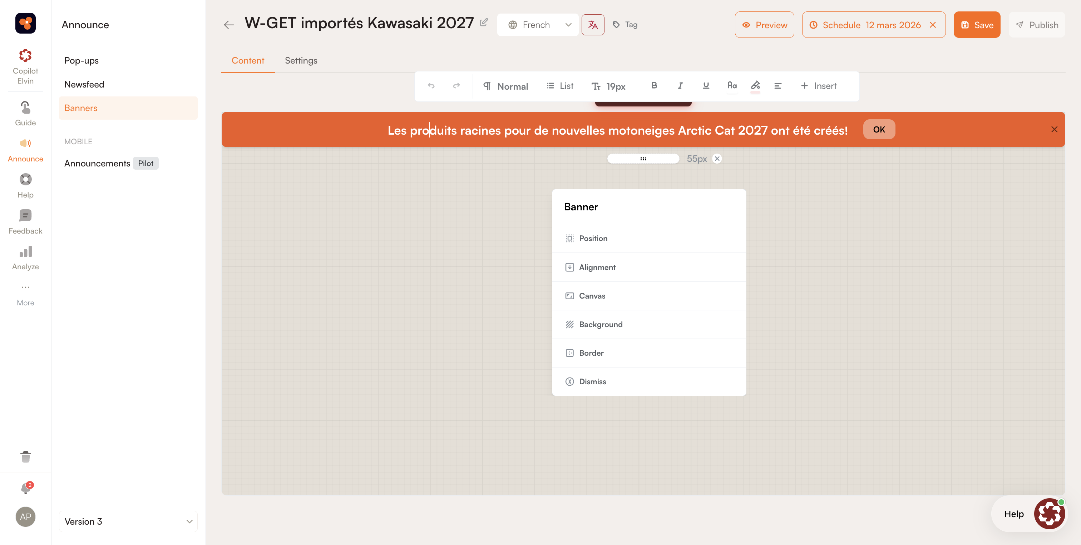
Task: Clear the scheduled date
Action: 933,25
